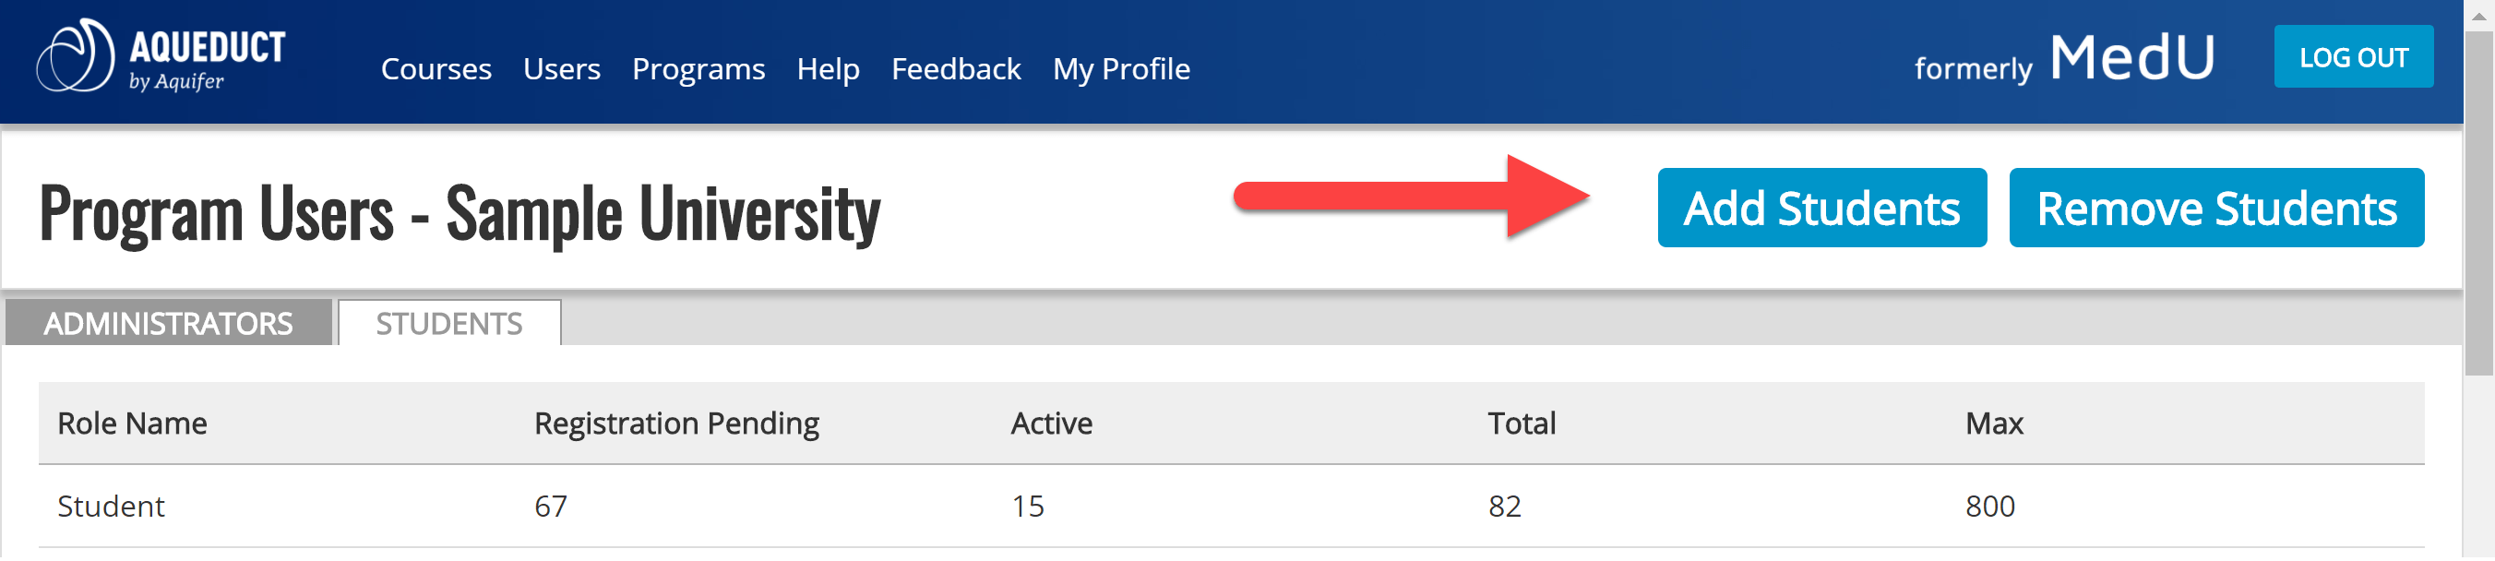The height and width of the screenshot is (561, 2495).
Task: Click the Remove Students button
Action: click(2216, 209)
